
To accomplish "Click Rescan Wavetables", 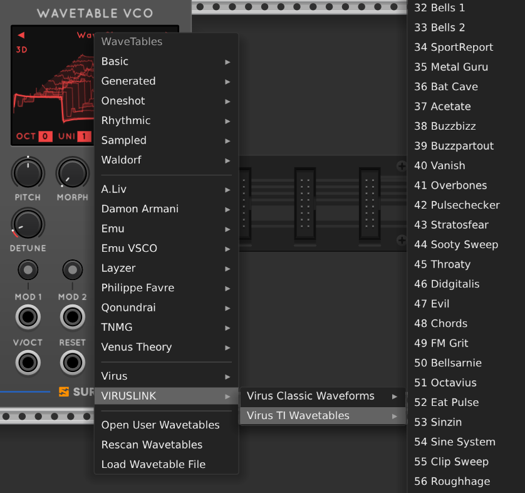I will [x=152, y=445].
